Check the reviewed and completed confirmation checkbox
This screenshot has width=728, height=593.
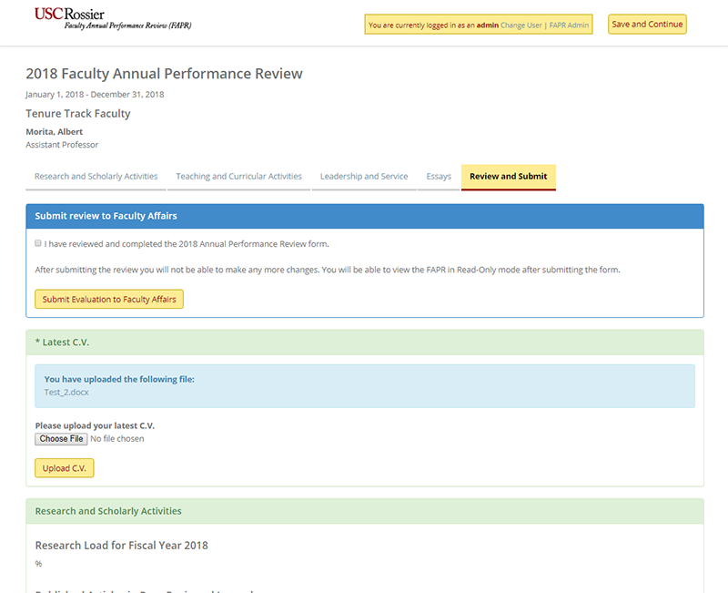[x=38, y=244]
